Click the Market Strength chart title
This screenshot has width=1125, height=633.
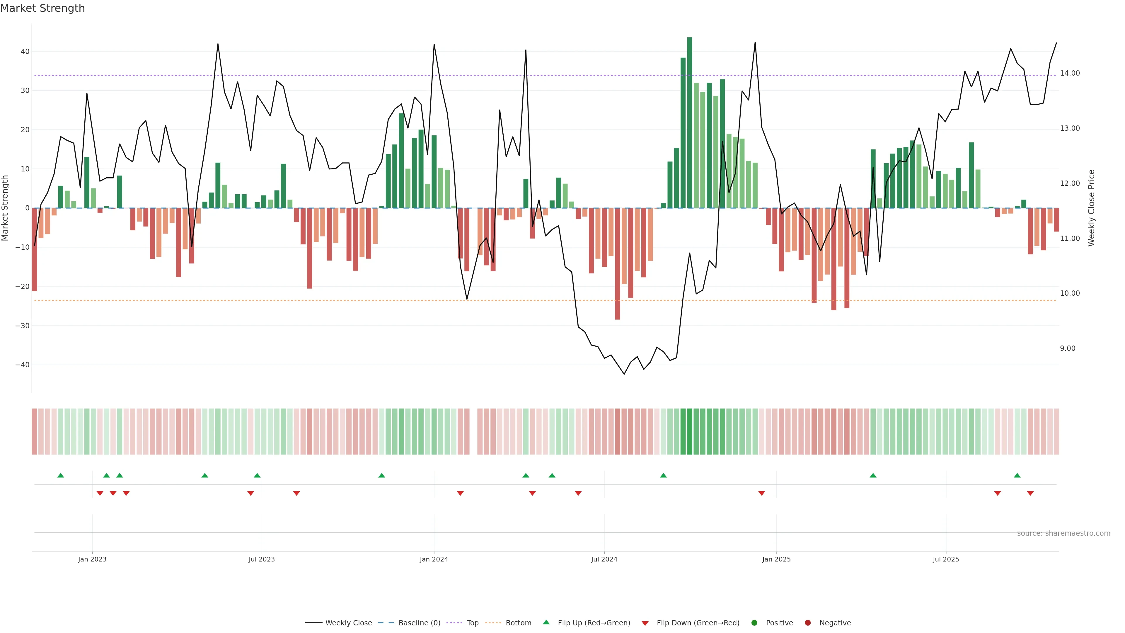42,8
